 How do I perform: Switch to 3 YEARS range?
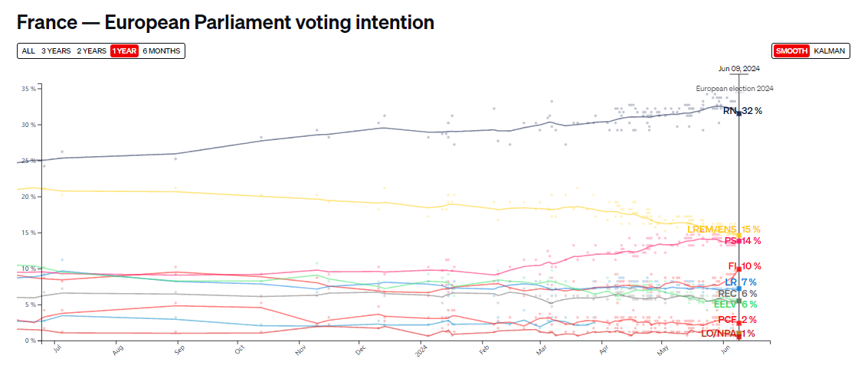click(x=56, y=51)
